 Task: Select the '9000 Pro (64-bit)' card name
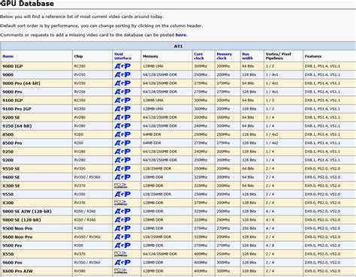coord(21,83)
